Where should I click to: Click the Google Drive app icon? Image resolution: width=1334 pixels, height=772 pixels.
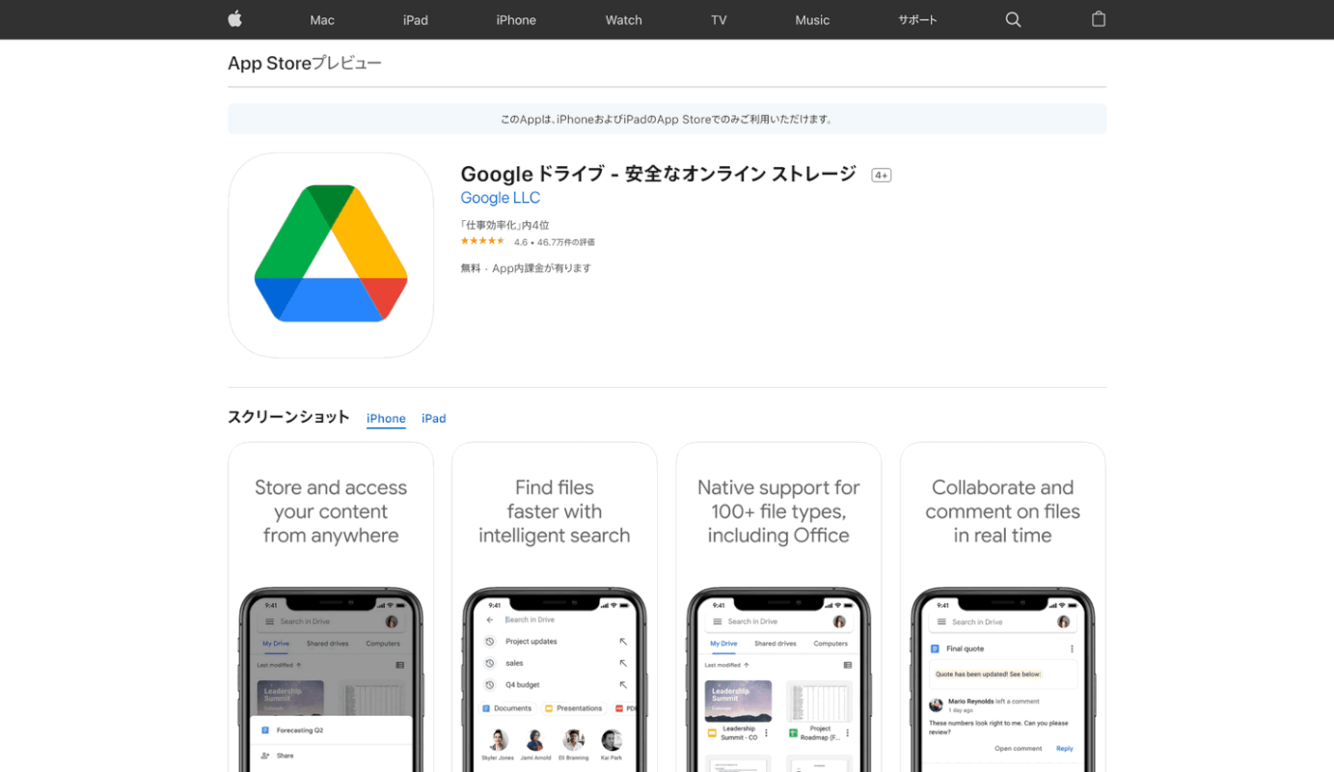[330, 255]
